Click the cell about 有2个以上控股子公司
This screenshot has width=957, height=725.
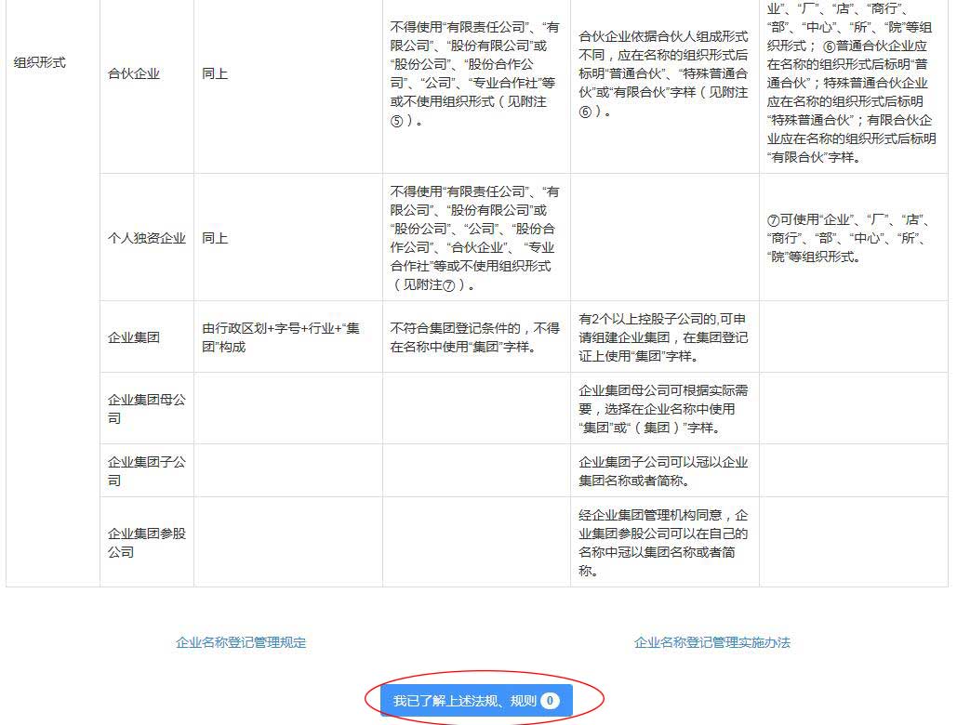(663, 336)
